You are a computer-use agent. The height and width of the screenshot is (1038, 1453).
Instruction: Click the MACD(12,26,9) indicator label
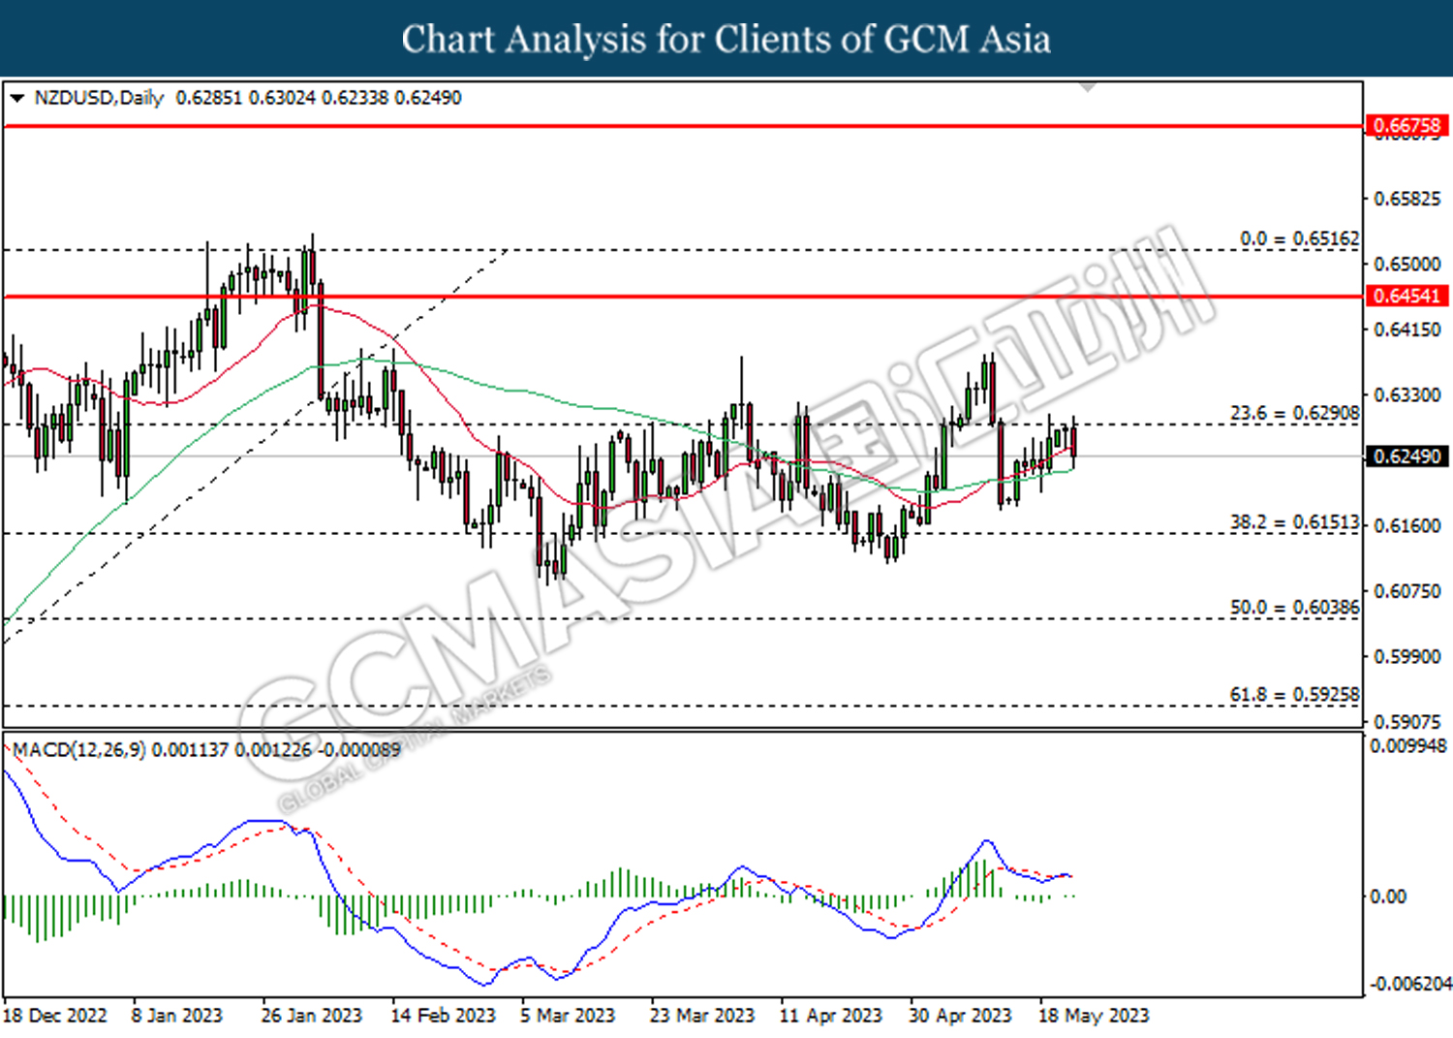click(78, 749)
